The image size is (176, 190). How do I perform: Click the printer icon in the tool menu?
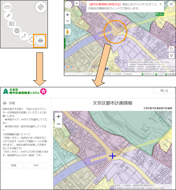[40, 41]
